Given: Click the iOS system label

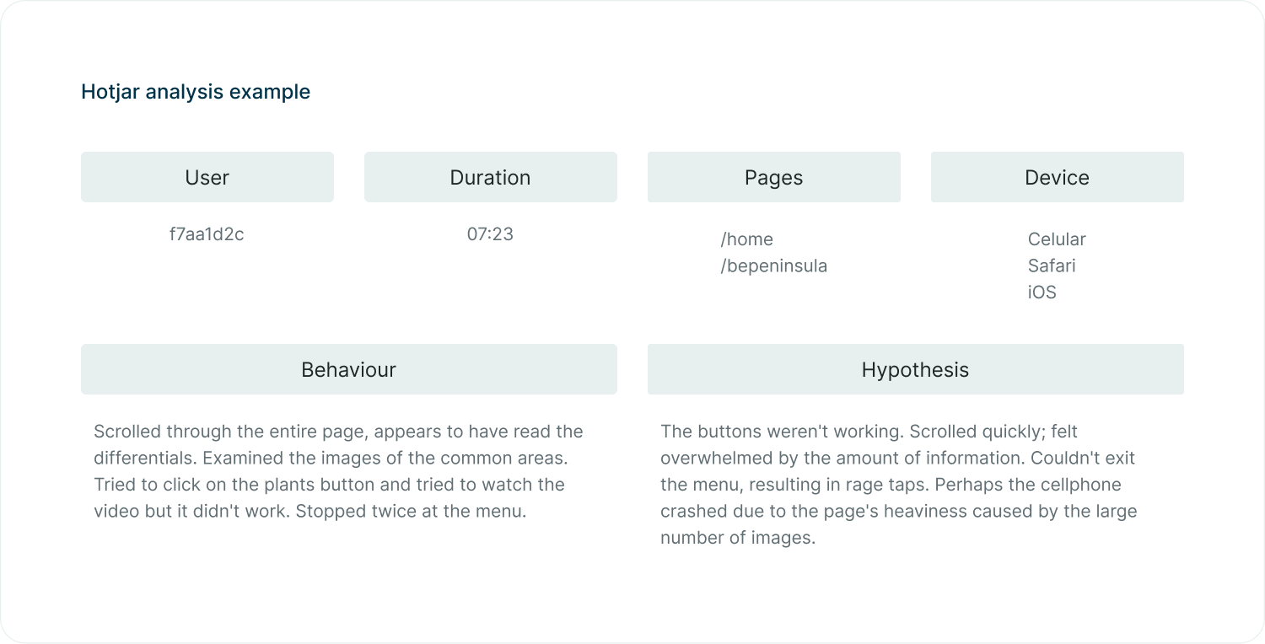Looking at the screenshot, I should 1042,293.
